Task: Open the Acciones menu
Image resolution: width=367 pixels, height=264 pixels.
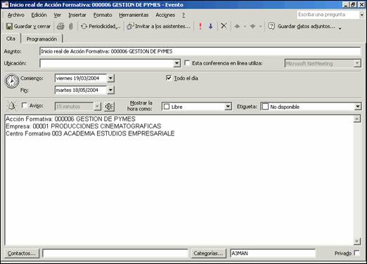Action: pos(165,15)
